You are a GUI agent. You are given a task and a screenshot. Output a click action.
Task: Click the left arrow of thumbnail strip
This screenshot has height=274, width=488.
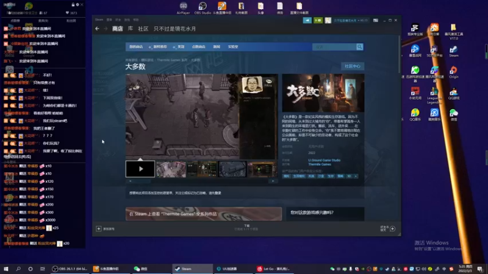tap(130, 181)
